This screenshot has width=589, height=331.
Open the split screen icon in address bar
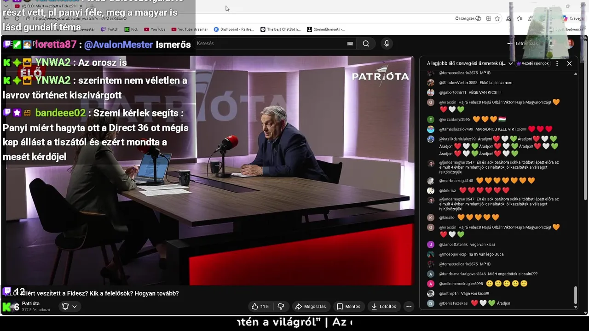pos(488,18)
